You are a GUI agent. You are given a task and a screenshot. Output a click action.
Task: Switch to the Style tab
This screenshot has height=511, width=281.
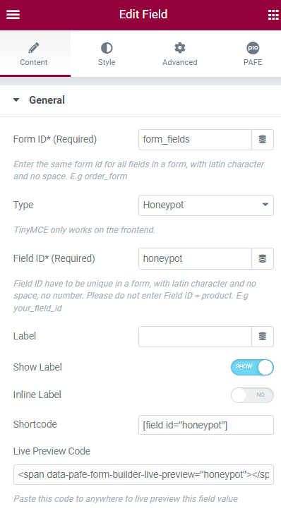coord(107,54)
